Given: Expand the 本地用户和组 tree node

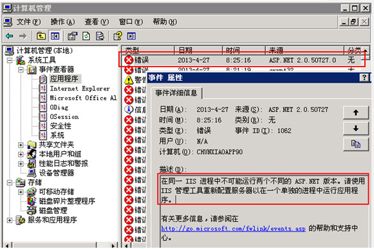Looking at the screenshot, I should pyautogui.click(x=21, y=154).
